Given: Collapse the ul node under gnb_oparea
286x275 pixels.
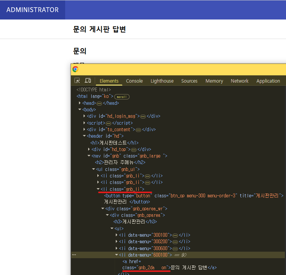Looking at the screenshot, I should 112,228.
